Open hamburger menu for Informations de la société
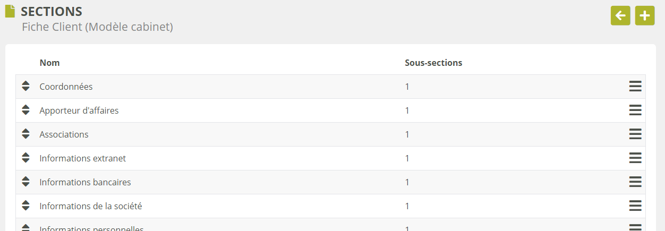 pos(635,206)
